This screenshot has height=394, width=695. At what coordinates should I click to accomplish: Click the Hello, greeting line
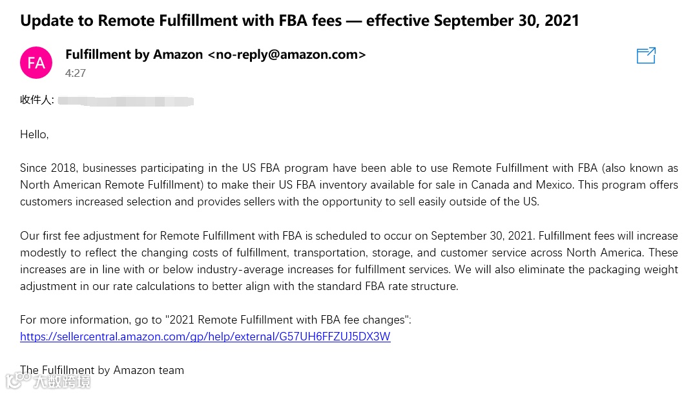coord(34,134)
